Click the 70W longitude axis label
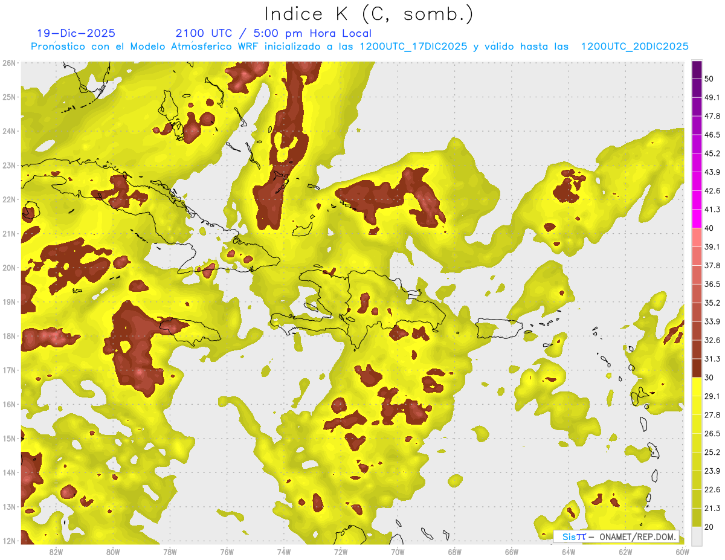 pos(398,552)
